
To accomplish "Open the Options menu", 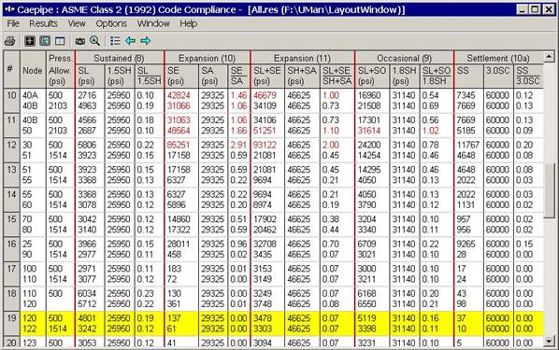I will (111, 24).
